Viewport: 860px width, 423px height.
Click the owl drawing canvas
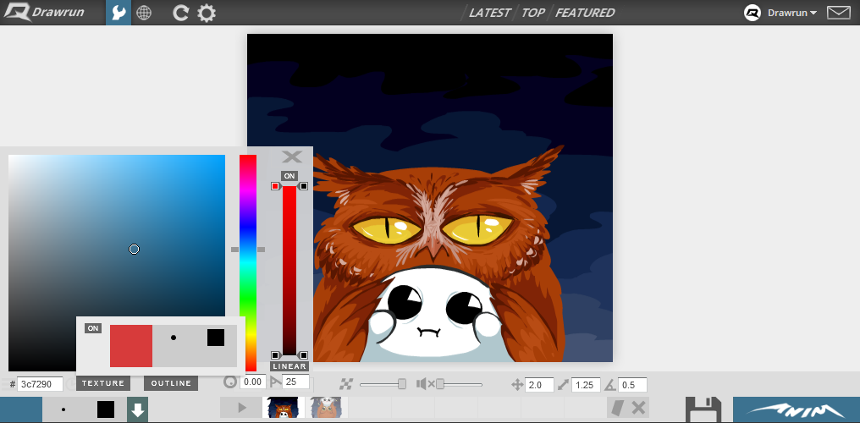pyautogui.click(x=429, y=198)
